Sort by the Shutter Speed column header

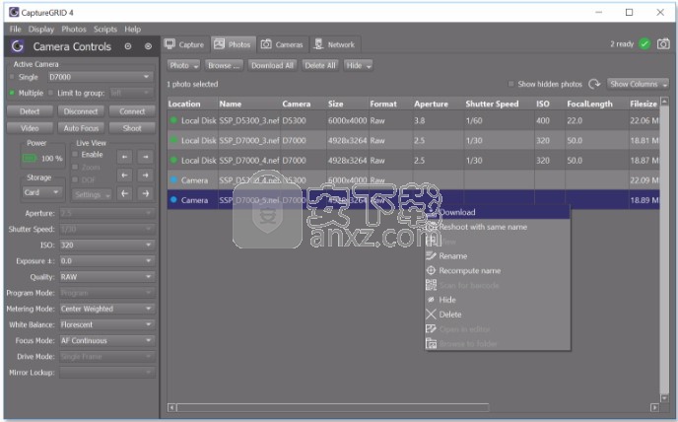tap(492, 104)
